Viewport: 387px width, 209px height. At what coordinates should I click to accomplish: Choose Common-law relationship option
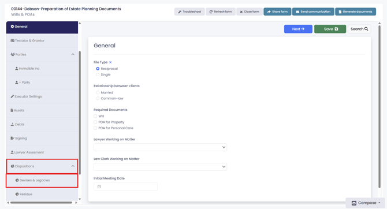pos(98,99)
